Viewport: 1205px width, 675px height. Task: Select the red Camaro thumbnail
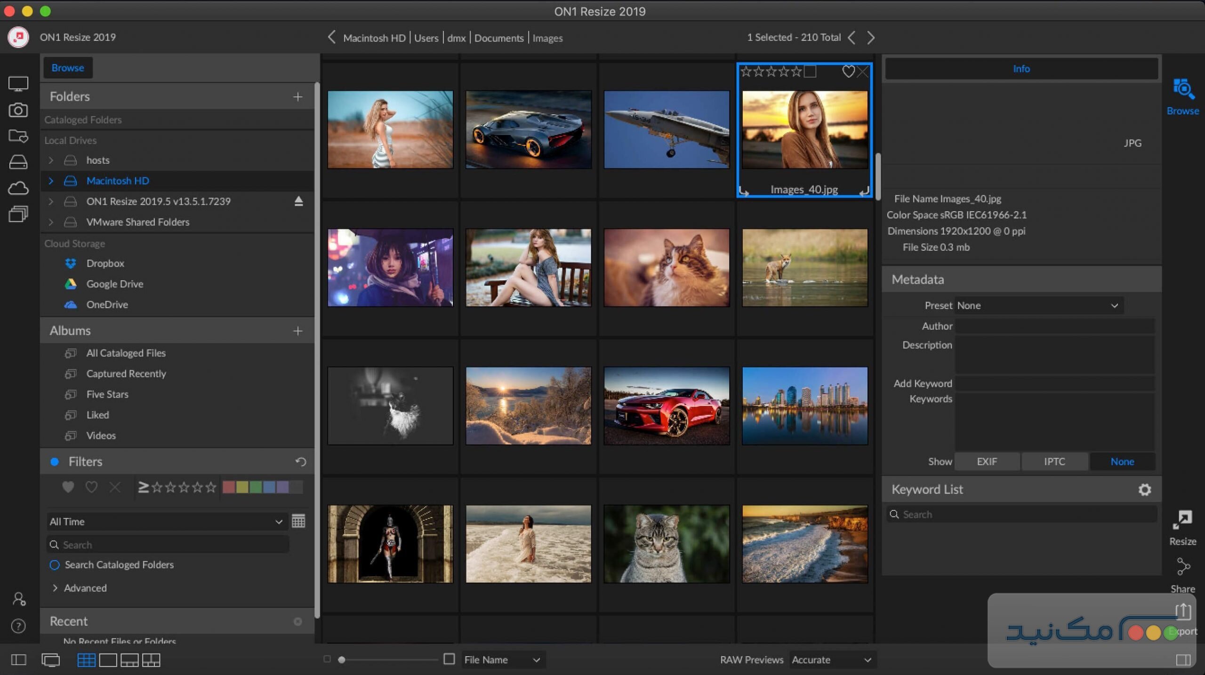point(666,406)
